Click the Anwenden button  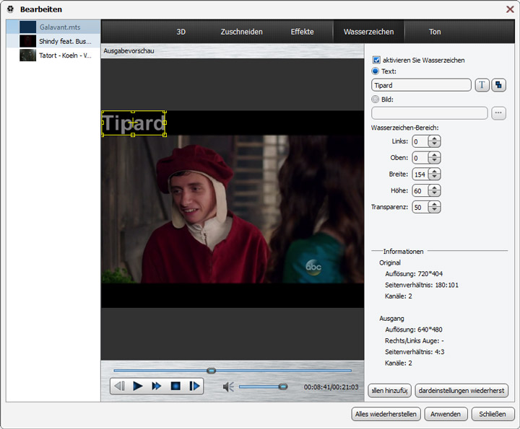[x=446, y=414]
